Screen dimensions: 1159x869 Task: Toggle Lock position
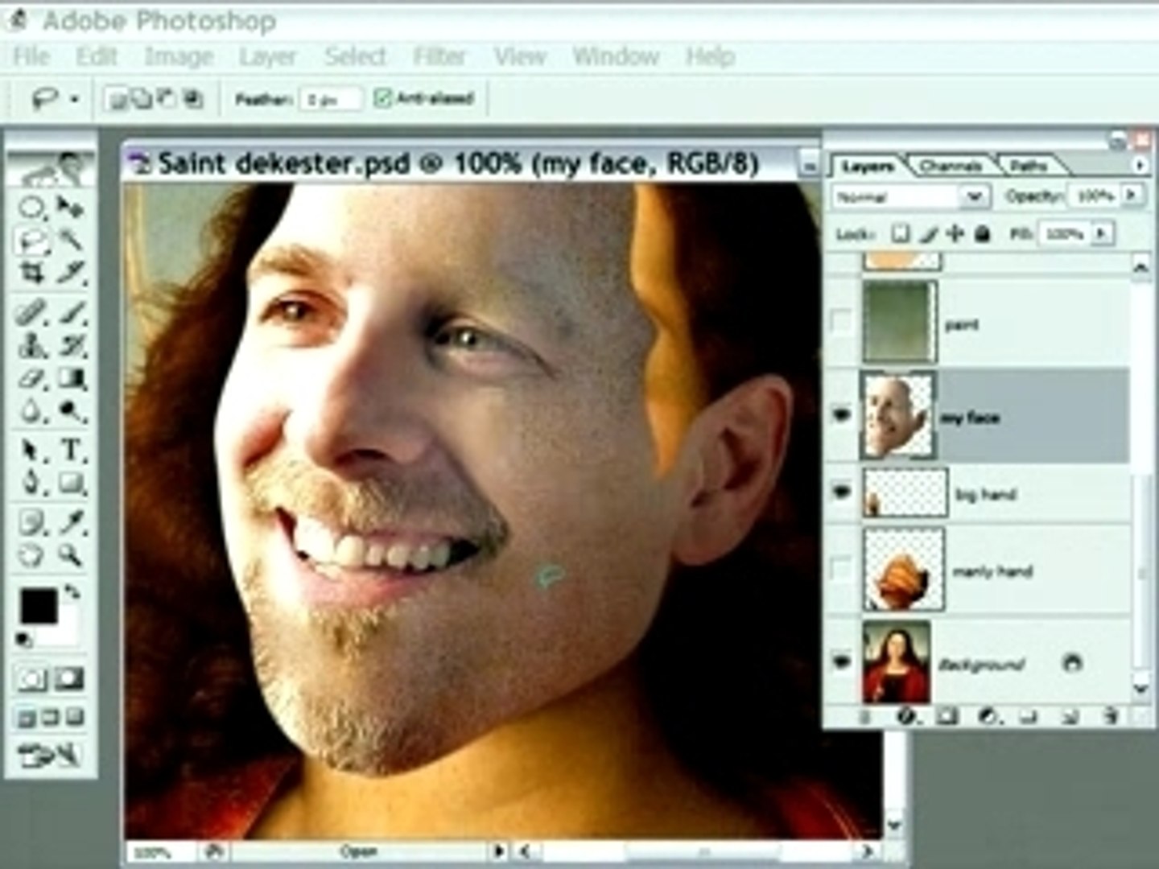click(955, 234)
